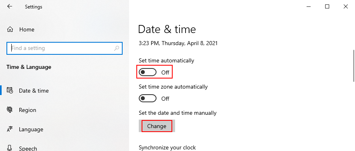Screen dimensions: 355x151
Task: Turn on Set time zone automatically
Action: click(148, 99)
